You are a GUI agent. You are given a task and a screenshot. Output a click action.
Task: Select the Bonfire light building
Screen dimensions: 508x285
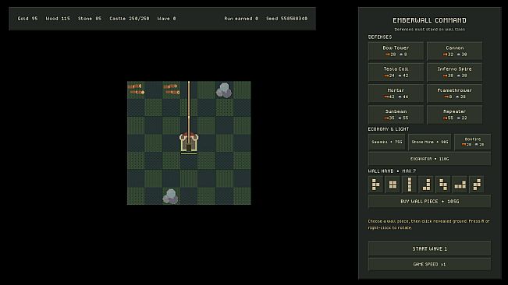click(473, 142)
